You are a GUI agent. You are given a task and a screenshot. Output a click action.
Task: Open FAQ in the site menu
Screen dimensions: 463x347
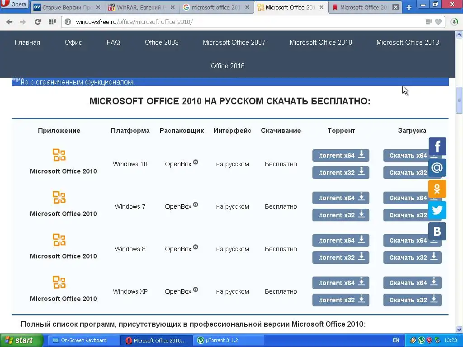(113, 42)
